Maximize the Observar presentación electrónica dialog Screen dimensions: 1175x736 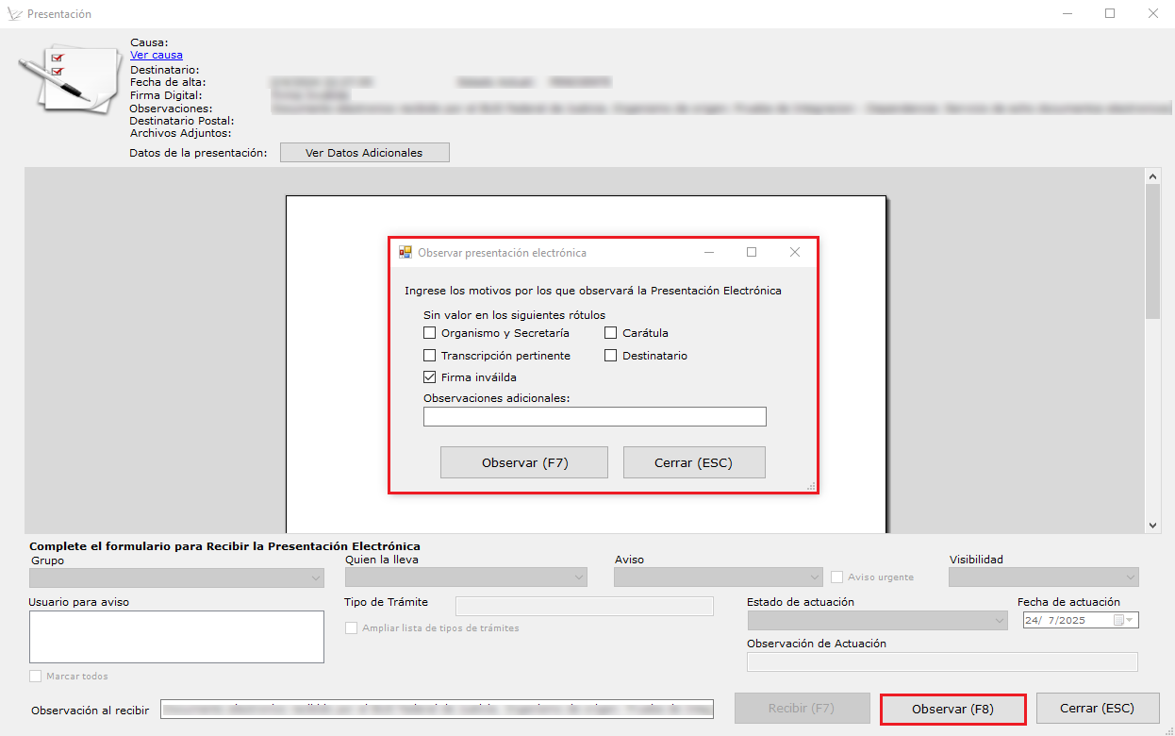point(752,252)
